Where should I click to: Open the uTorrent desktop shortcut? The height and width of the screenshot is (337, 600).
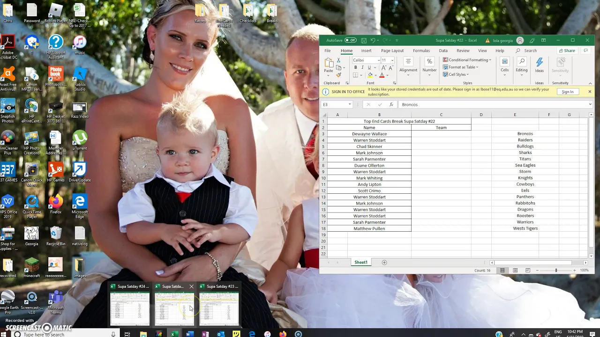pos(80,141)
